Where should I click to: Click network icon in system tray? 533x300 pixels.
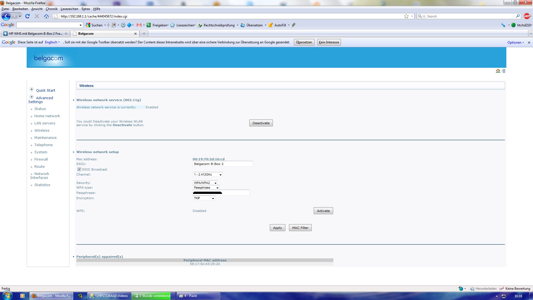click(x=504, y=296)
